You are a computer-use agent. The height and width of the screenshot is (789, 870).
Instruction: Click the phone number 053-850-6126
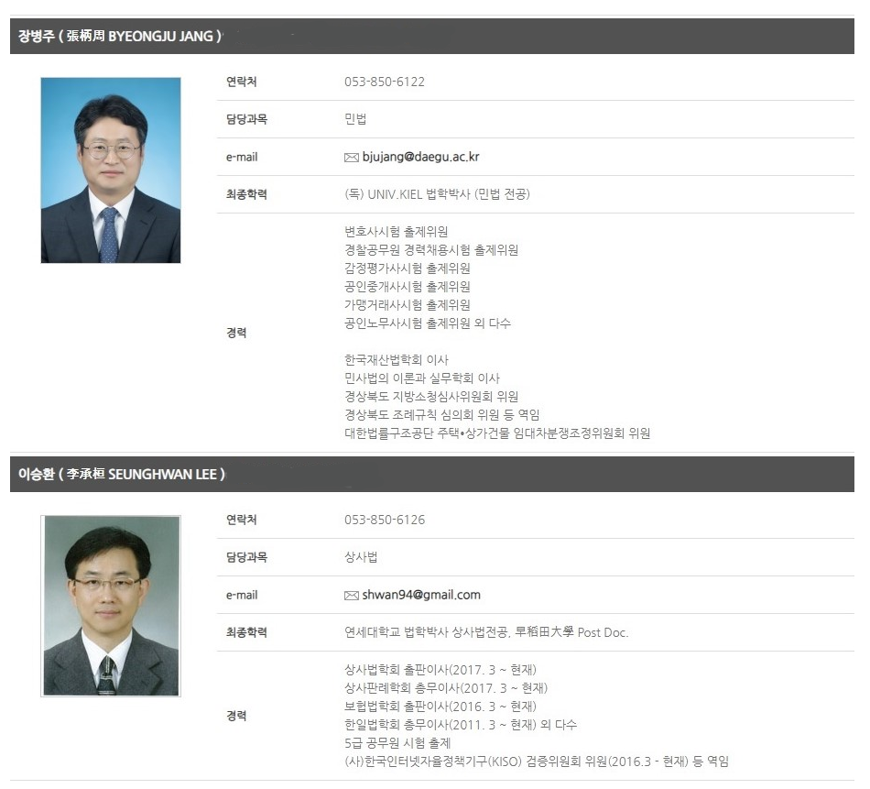tap(385, 520)
